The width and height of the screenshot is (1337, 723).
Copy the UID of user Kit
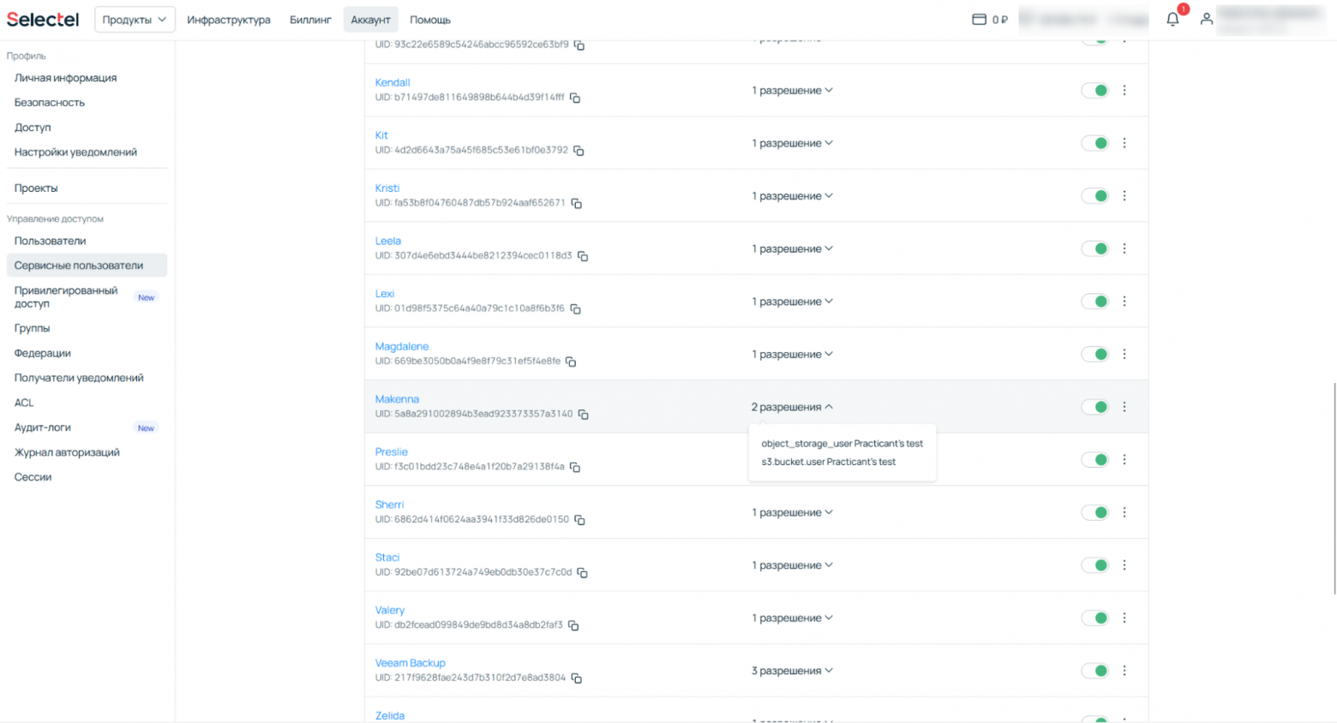[579, 151]
